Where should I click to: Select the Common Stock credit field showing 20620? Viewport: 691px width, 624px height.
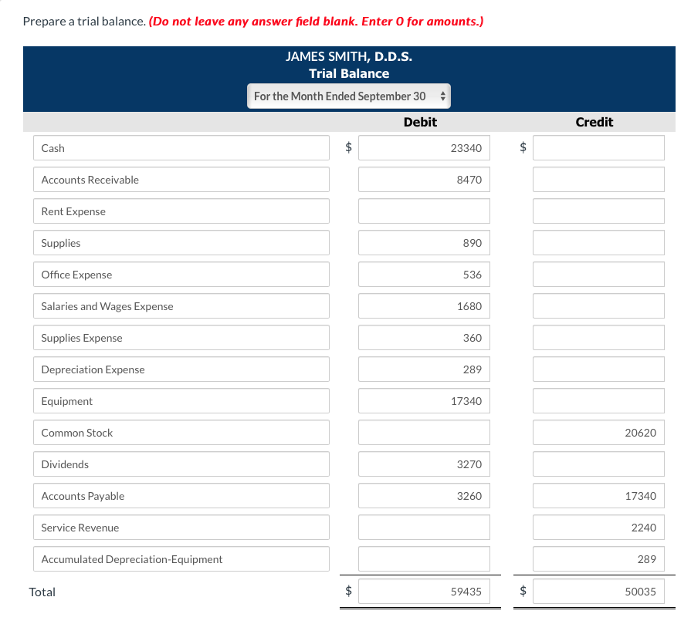click(598, 432)
